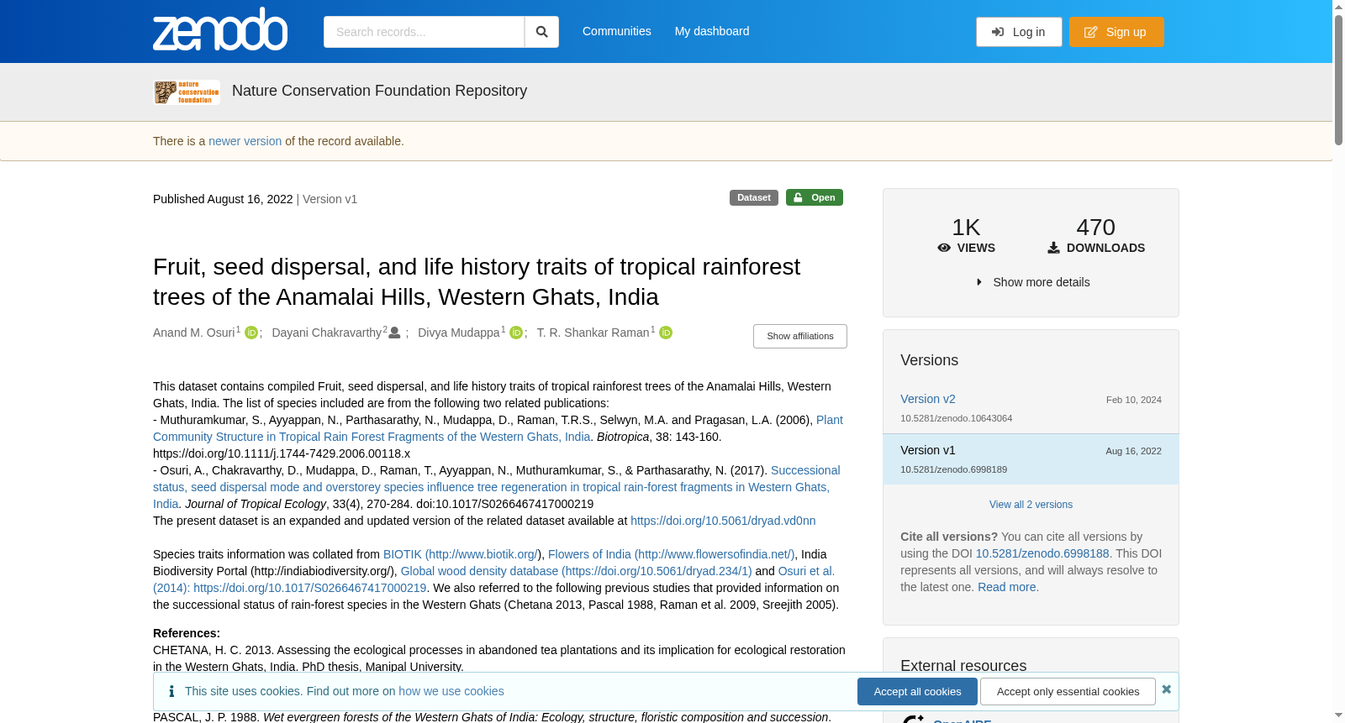Image resolution: width=1345 pixels, height=723 pixels.
Task: Open T. R. Shankar Raman's ORCID icon
Action: 666,333
